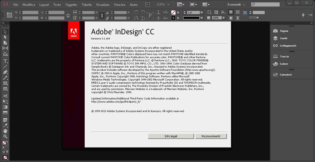The image size is (315, 162).
Task: Click the Rotate 90° clockwise icon
Action: 136,12
